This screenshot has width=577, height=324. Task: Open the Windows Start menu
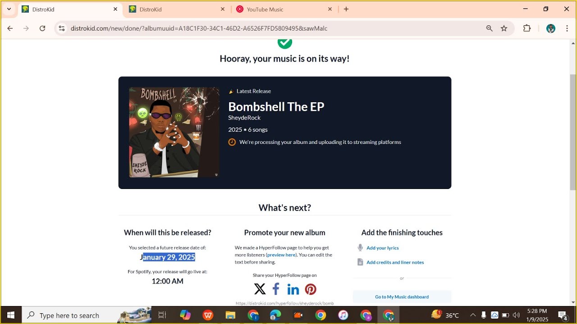[x=11, y=315]
